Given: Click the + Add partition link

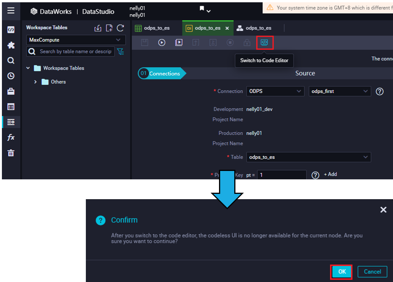Looking at the screenshot, I should (x=330, y=174).
